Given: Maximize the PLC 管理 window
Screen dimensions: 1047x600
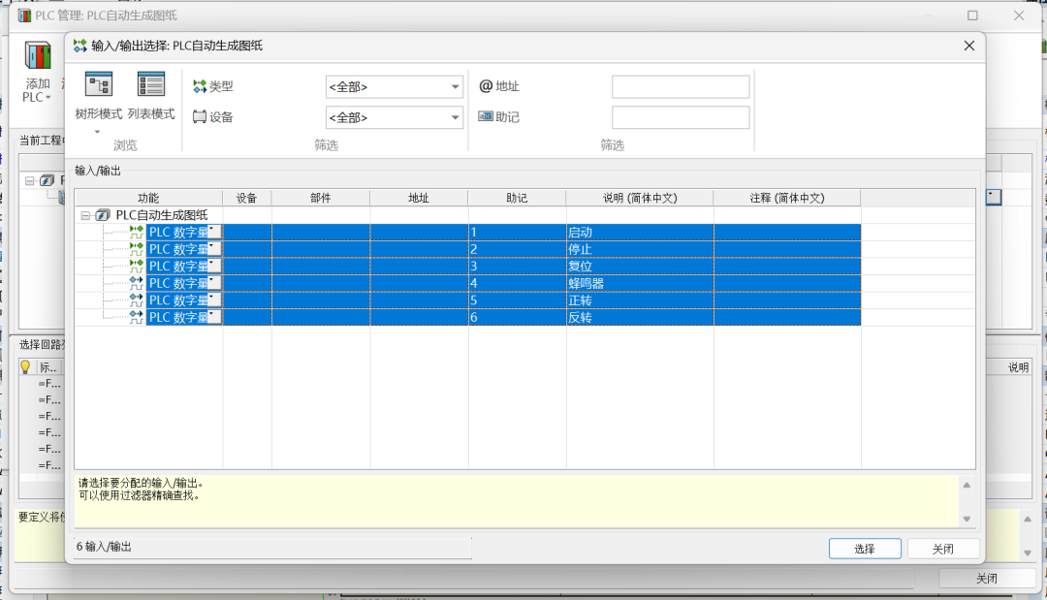Looking at the screenshot, I should tap(972, 16).
